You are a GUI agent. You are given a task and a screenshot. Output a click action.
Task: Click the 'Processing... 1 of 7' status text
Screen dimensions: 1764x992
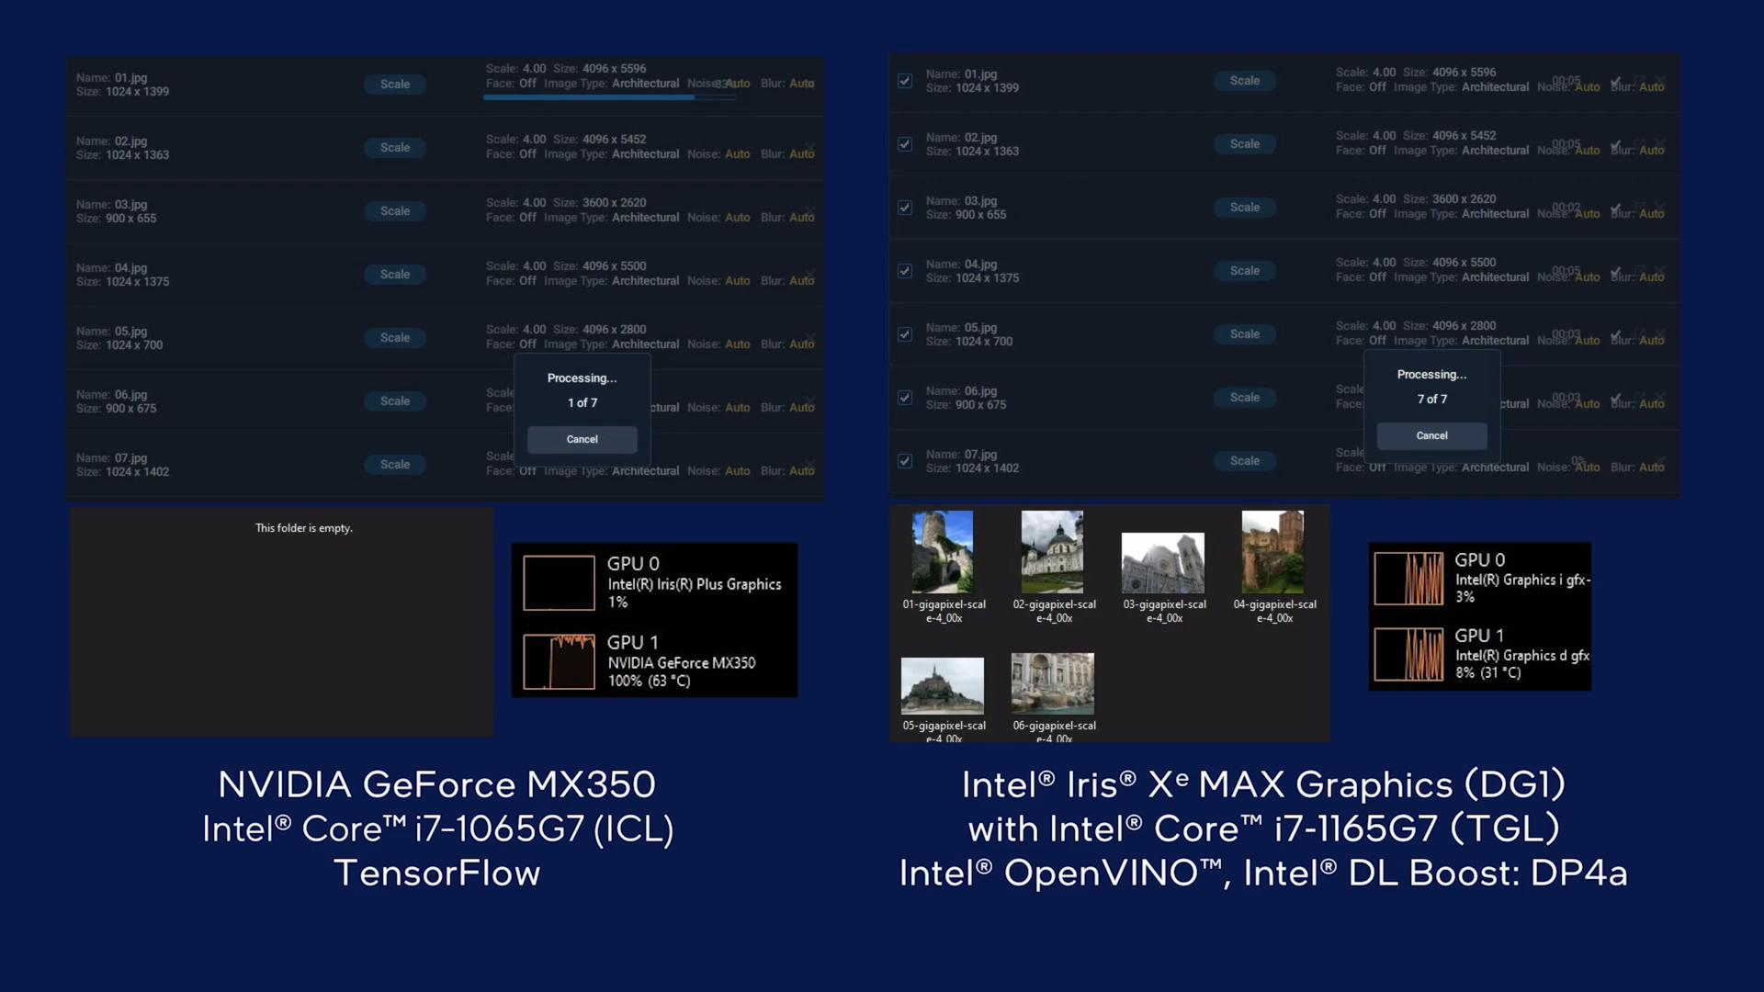click(x=582, y=390)
